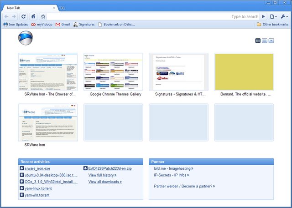The width and height of the screenshot is (292, 208).
Task: Open yam-win.torrent download
Action: 37,195
